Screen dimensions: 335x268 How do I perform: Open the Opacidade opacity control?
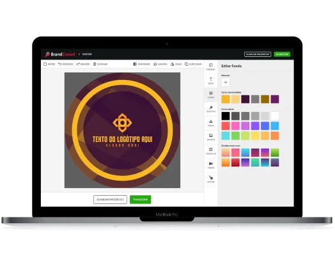tap(141, 64)
